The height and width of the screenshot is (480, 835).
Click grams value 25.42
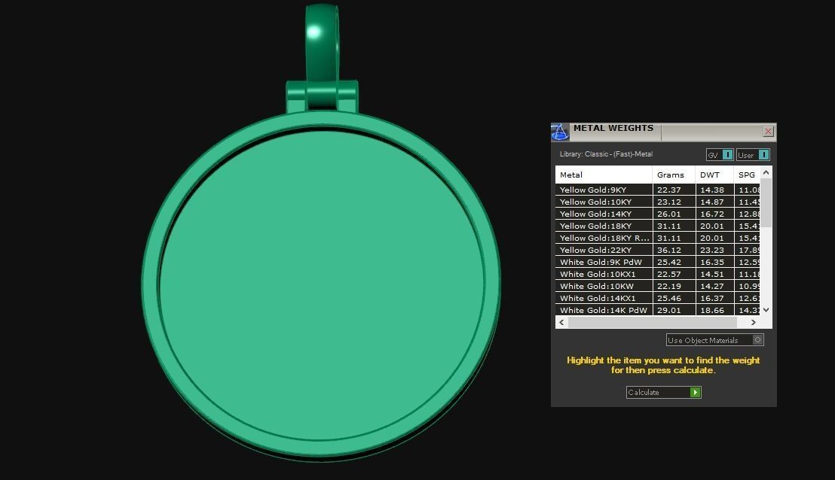coord(669,262)
